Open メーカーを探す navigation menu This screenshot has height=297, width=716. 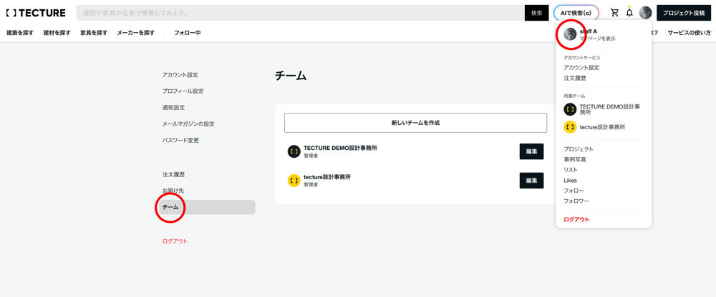(x=136, y=33)
